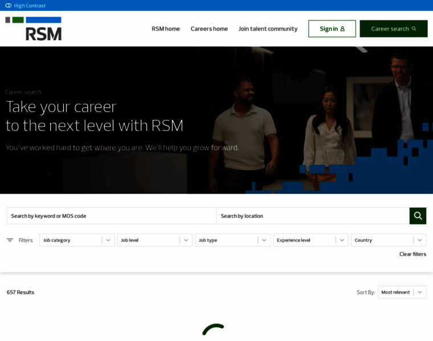Focus the Search by location field
Image resolution: width=433 pixels, height=341 pixels.
point(313,216)
